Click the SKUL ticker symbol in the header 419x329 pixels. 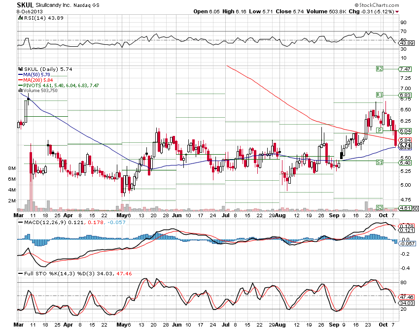25,5
